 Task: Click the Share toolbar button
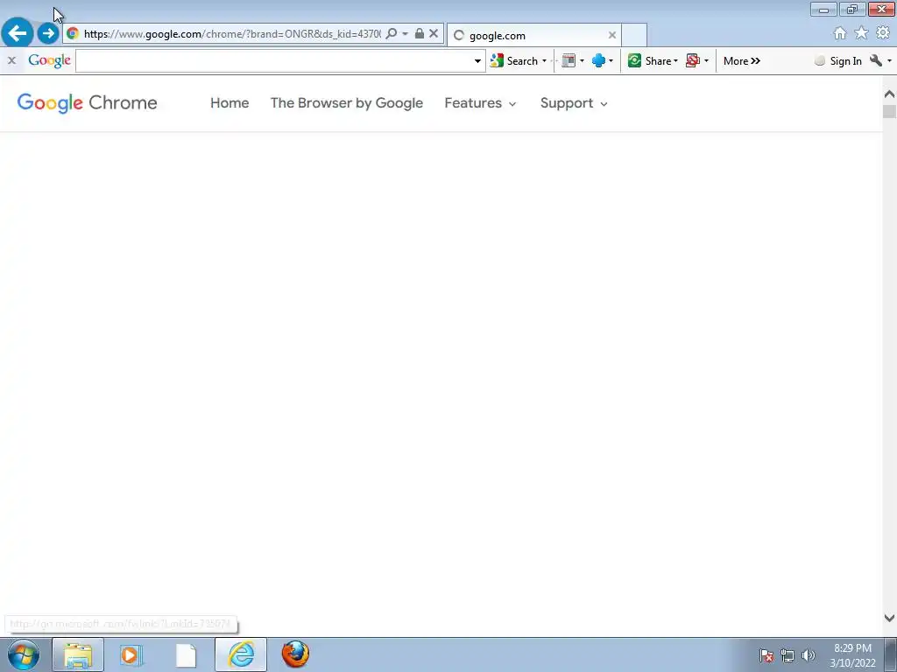649,60
